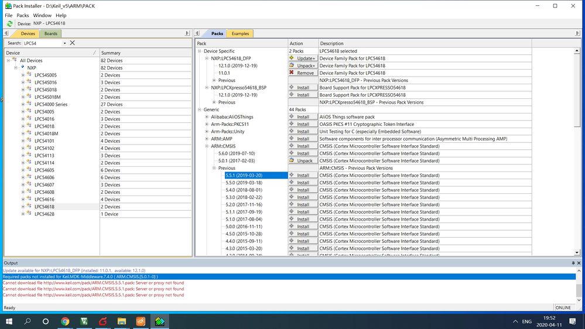Collapse the ARM::CMSIS pack node

coord(207,146)
